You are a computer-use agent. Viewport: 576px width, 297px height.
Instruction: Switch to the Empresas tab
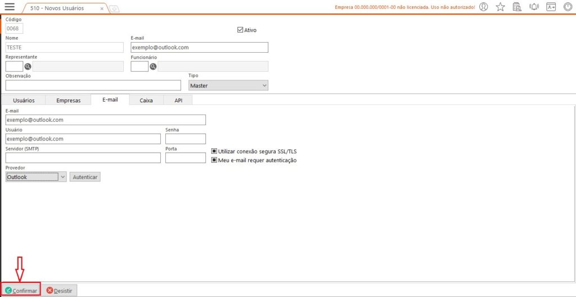point(68,100)
